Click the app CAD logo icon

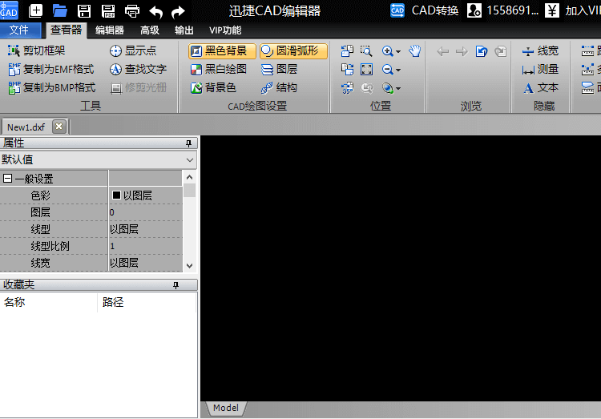[x=9, y=10]
